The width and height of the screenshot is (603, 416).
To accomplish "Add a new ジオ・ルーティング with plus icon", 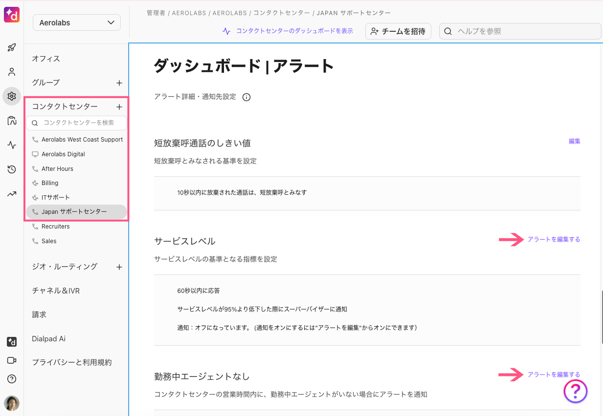I will (119, 267).
